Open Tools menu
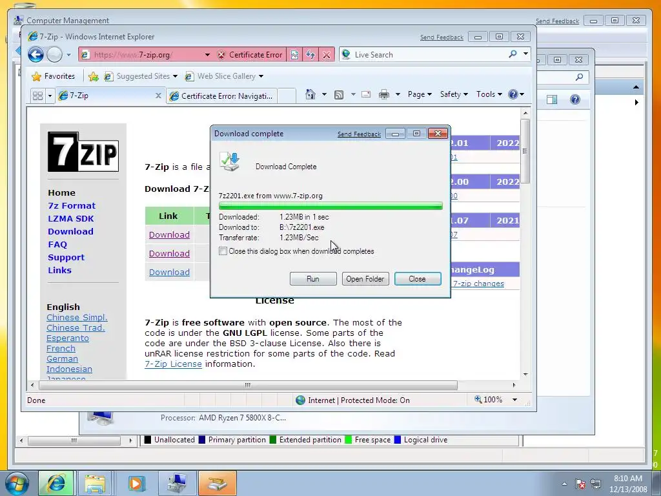Screen dimensions: 661x496 [489, 94]
